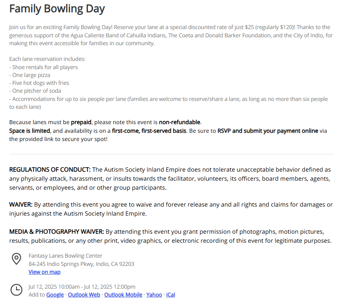347x304 pixels.
Task: Click the MEDIA & PHOTOGRAPHY WAIVER label
Action: click(x=56, y=232)
